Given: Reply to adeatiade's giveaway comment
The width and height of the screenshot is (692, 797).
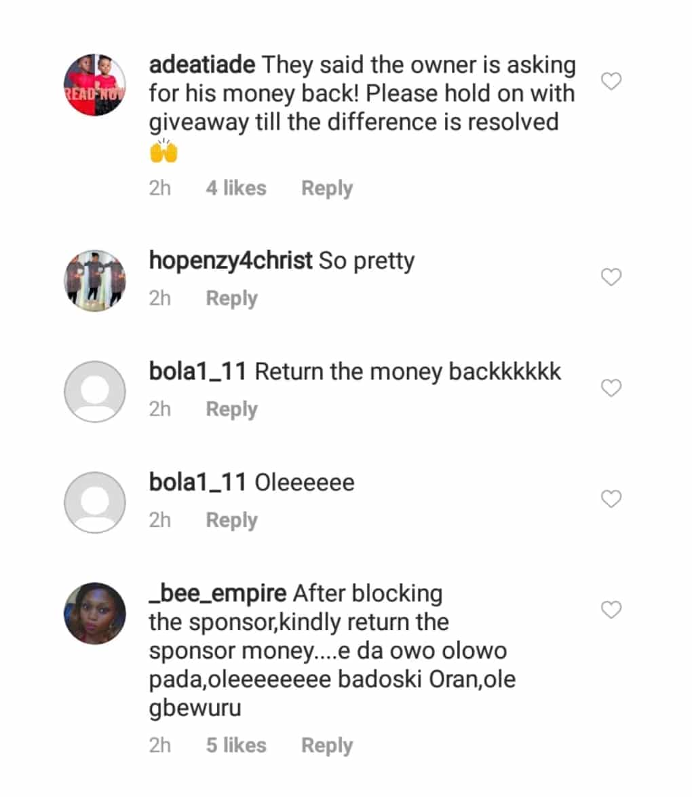Looking at the screenshot, I should pyautogui.click(x=327, y=188).
